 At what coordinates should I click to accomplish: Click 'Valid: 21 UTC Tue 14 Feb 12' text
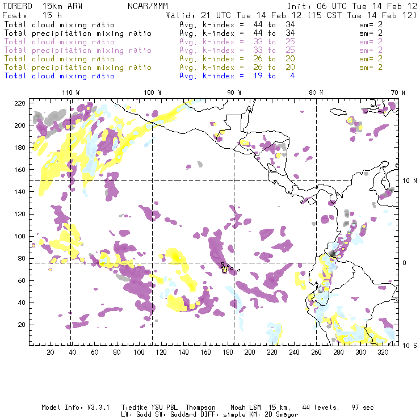click(x=234, y=15)
